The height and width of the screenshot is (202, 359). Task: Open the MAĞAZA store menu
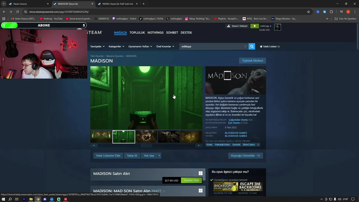(x=120, y=33)
